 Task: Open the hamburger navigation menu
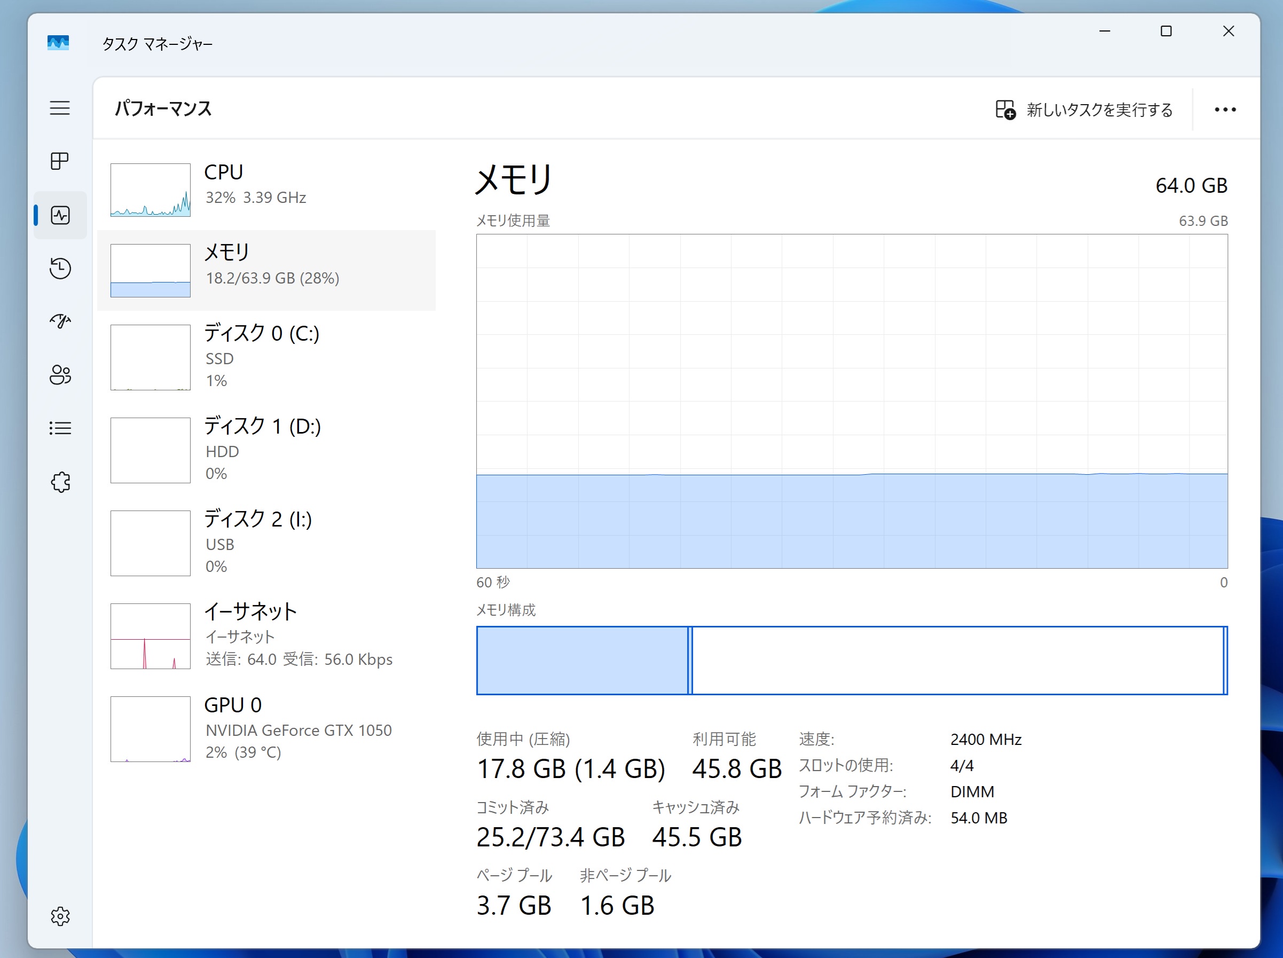(x=60, y=108)
